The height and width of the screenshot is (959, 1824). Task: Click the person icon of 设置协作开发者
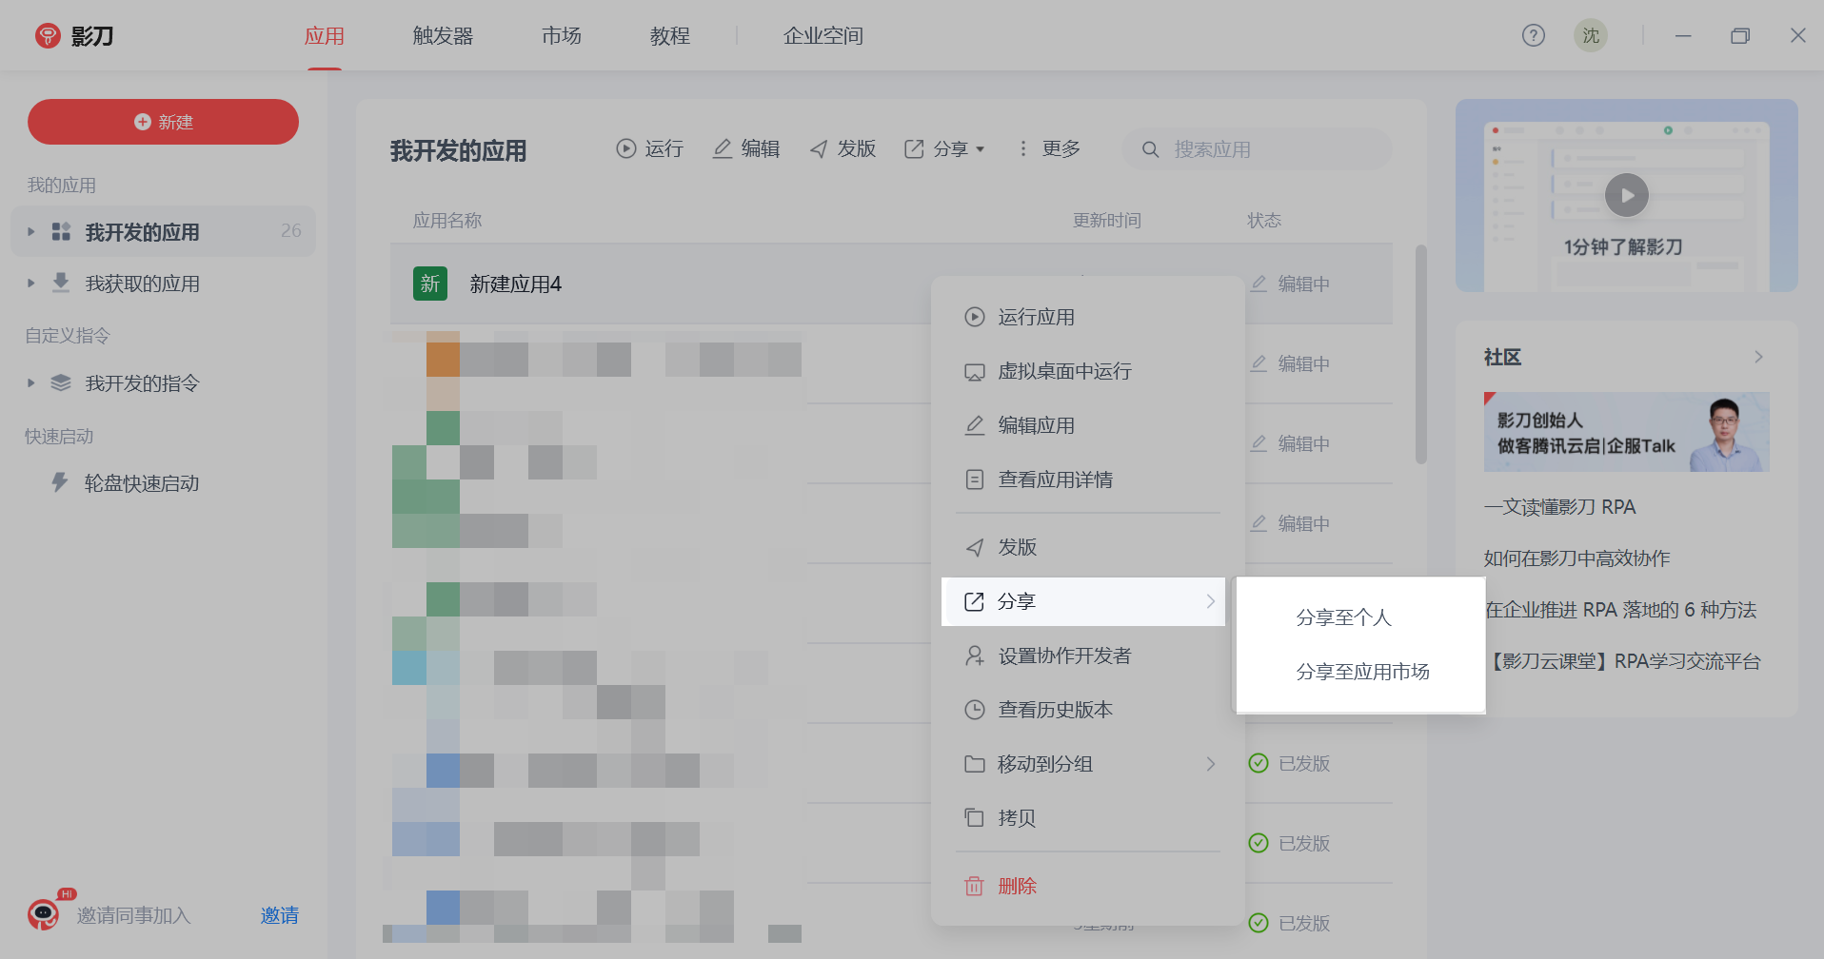pos(975,656)
